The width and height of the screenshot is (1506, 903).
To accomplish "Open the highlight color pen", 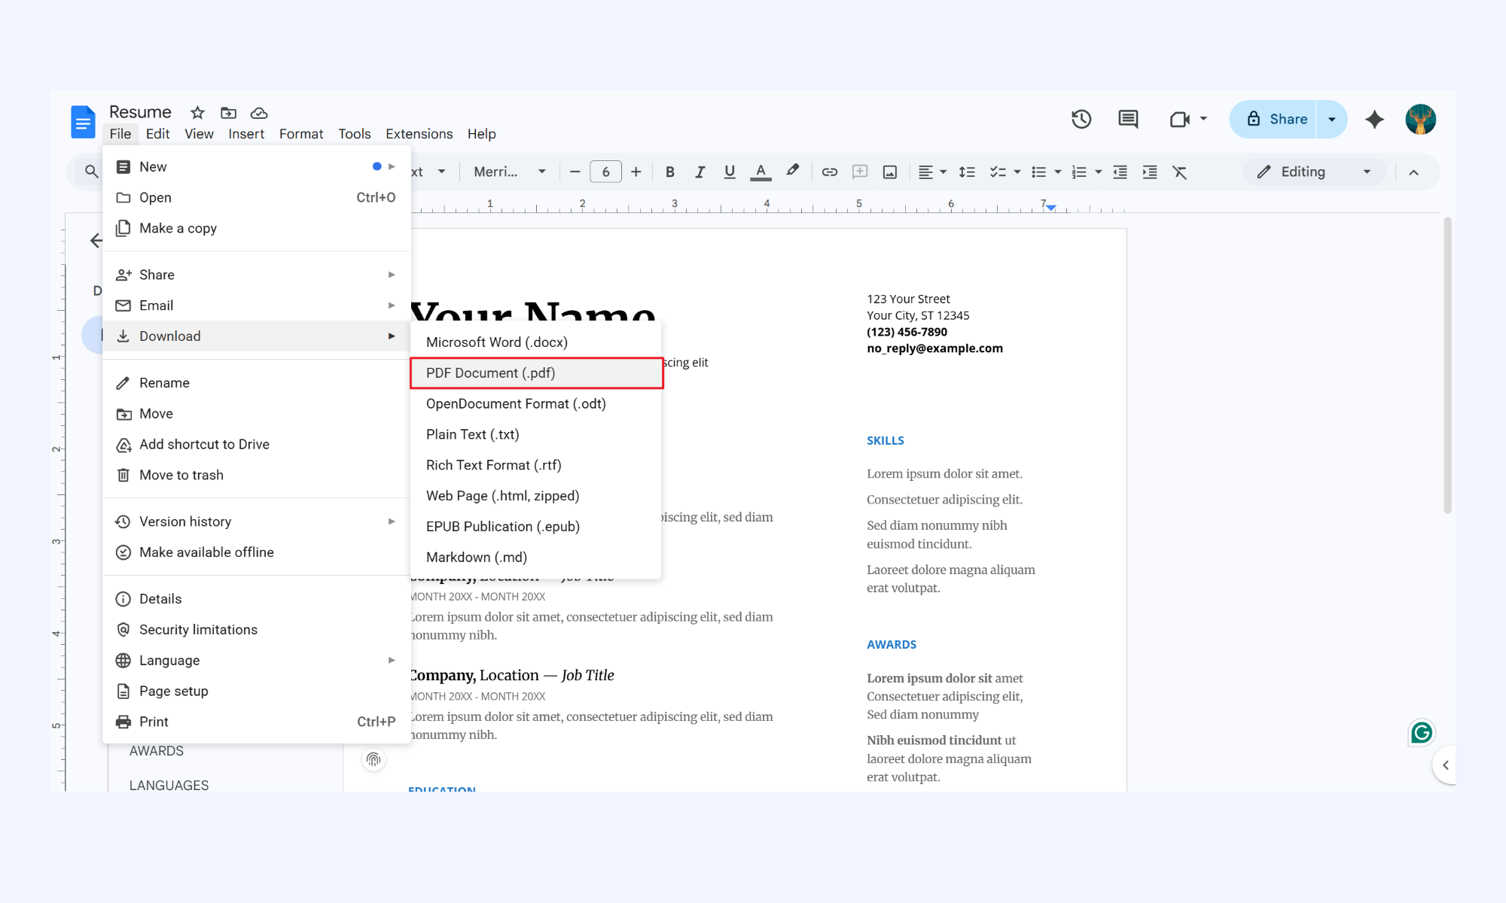I will click(792, 171).
